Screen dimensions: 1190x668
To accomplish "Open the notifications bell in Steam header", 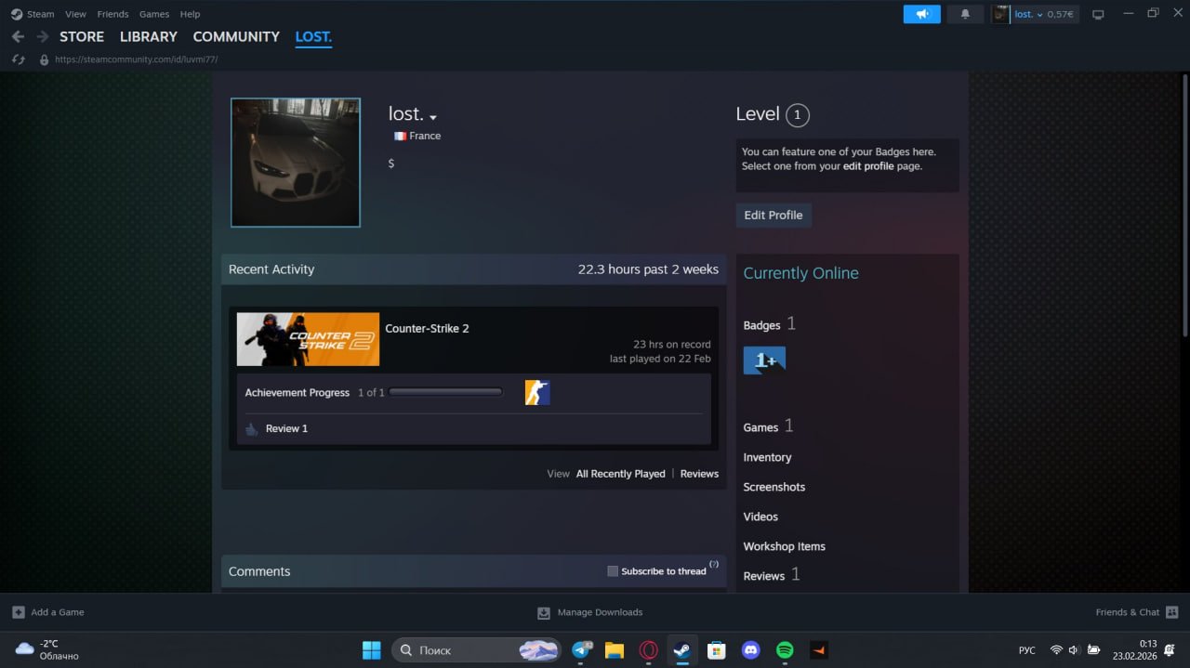I will click(x=965, y=14).
